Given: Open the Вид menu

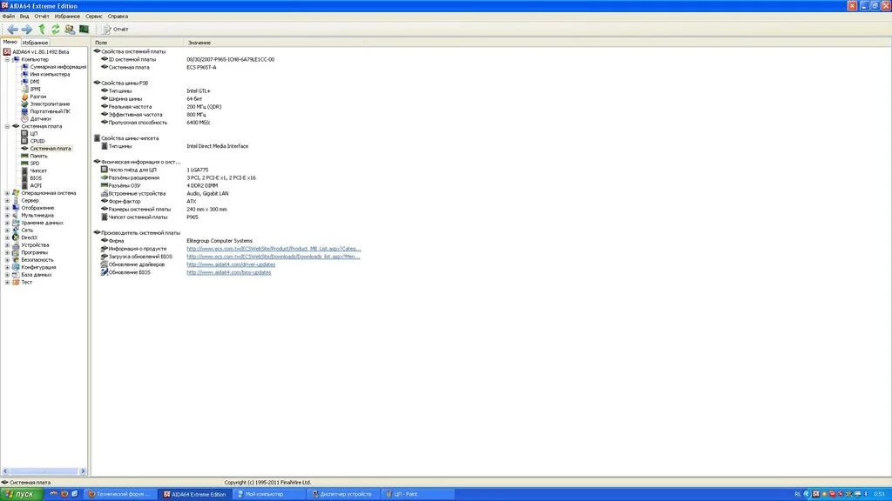Looking at the screenshot, I should point(24,17).
